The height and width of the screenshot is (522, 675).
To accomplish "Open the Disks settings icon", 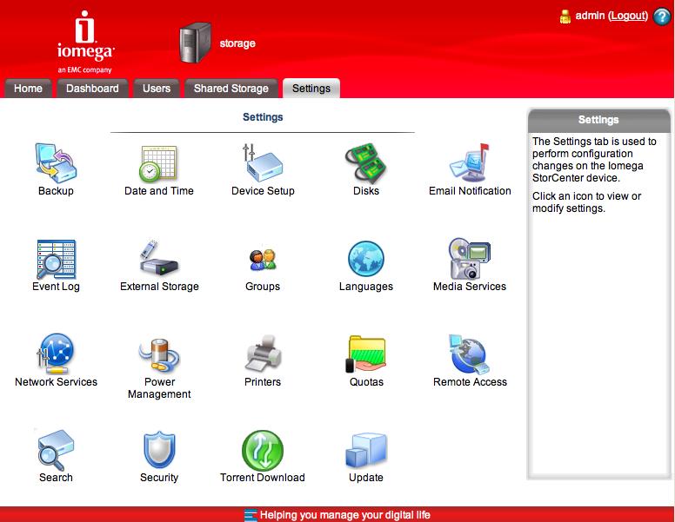I will [x=366, y=162].
